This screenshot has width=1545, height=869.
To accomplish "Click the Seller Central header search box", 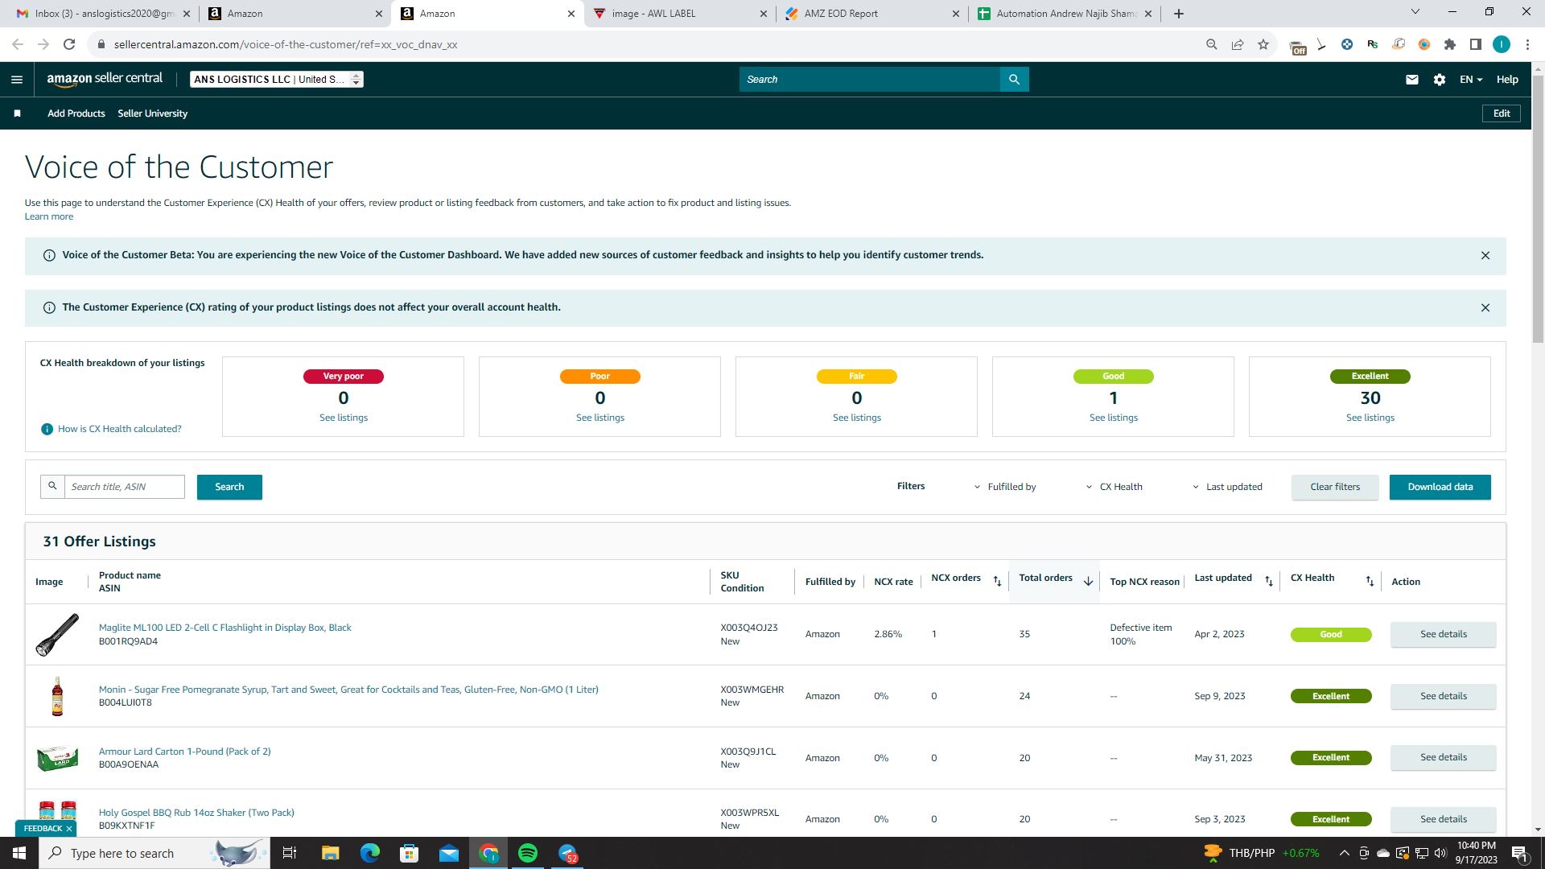I will 870,80.
